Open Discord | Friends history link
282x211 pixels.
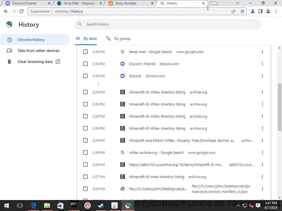click(x=142, y=64)
